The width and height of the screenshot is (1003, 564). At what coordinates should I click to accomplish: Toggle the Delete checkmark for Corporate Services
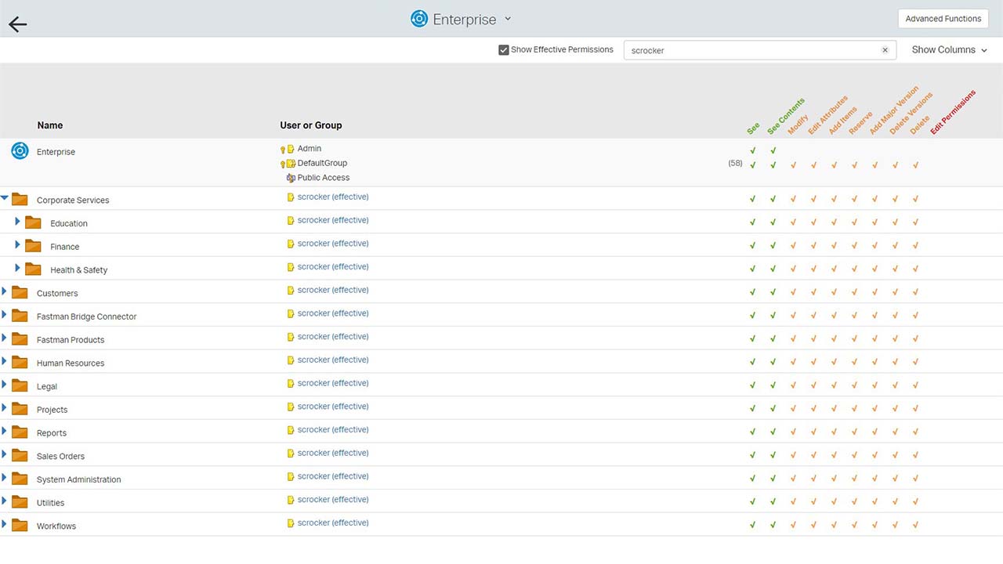(x=915, y=199)
